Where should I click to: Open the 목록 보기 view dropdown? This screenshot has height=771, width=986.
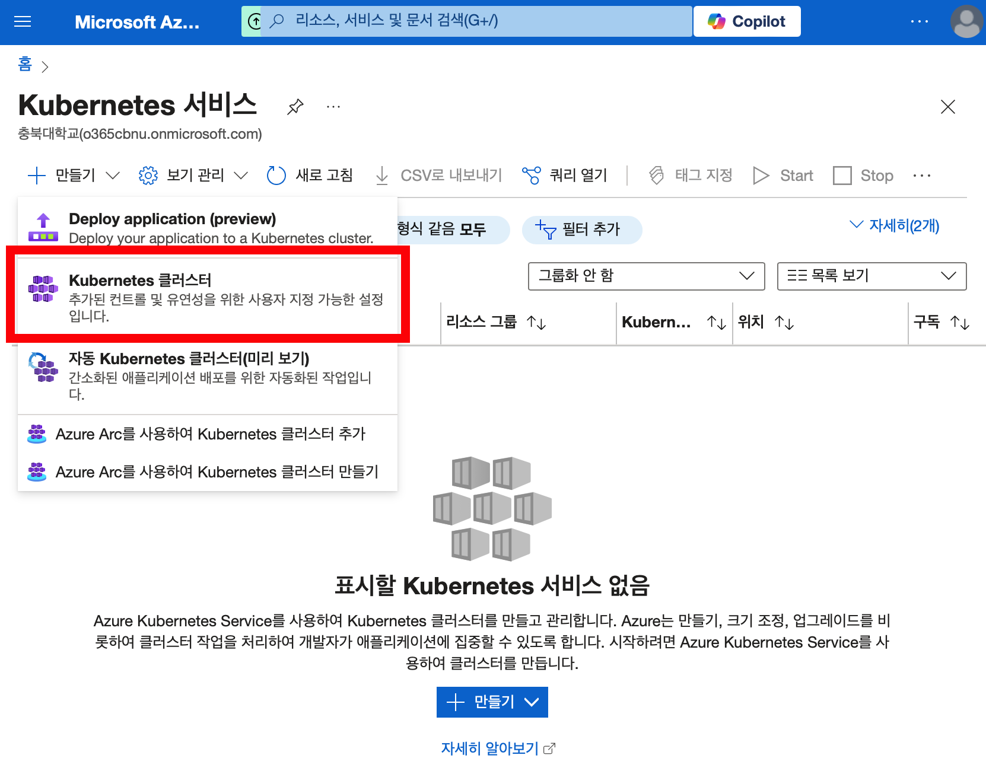click(872, 276)
